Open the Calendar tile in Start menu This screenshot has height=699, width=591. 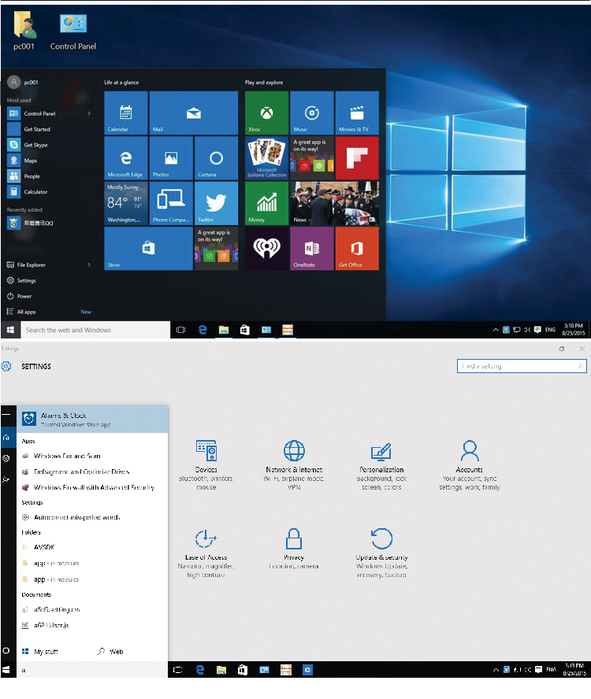(126, 113)
